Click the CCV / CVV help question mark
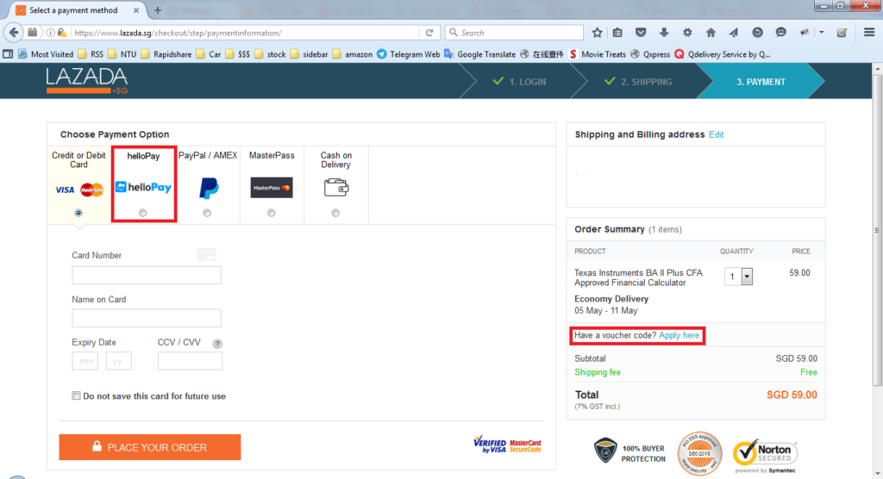Viewport: 883px width, 479px height. click(217, 344)
